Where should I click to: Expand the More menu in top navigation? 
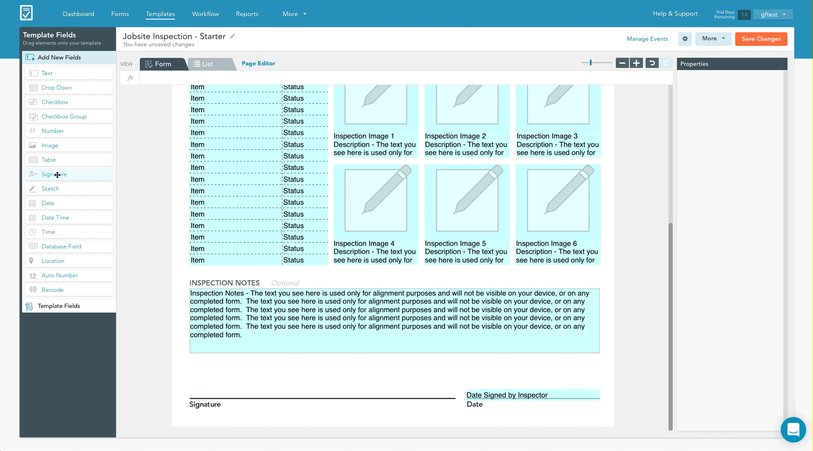tap(295, 14)
